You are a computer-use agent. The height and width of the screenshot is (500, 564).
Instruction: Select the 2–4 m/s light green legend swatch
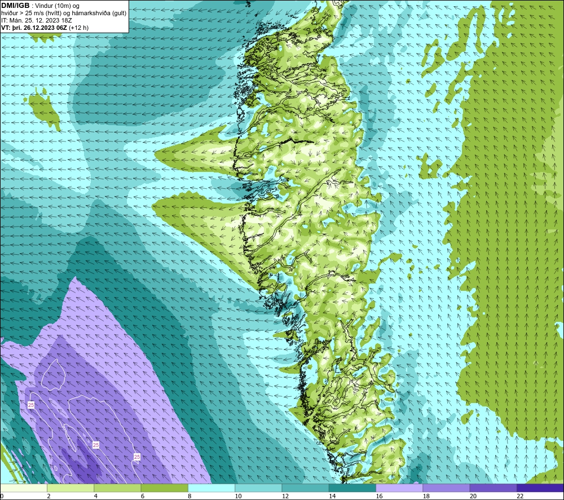[x=70, y=488]
